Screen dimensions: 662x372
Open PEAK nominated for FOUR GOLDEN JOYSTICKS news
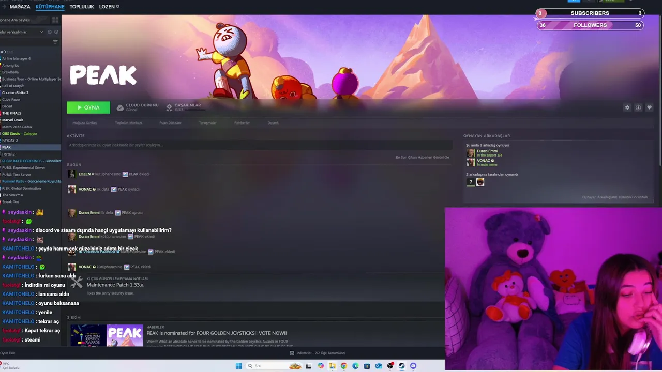pos(216,333)
